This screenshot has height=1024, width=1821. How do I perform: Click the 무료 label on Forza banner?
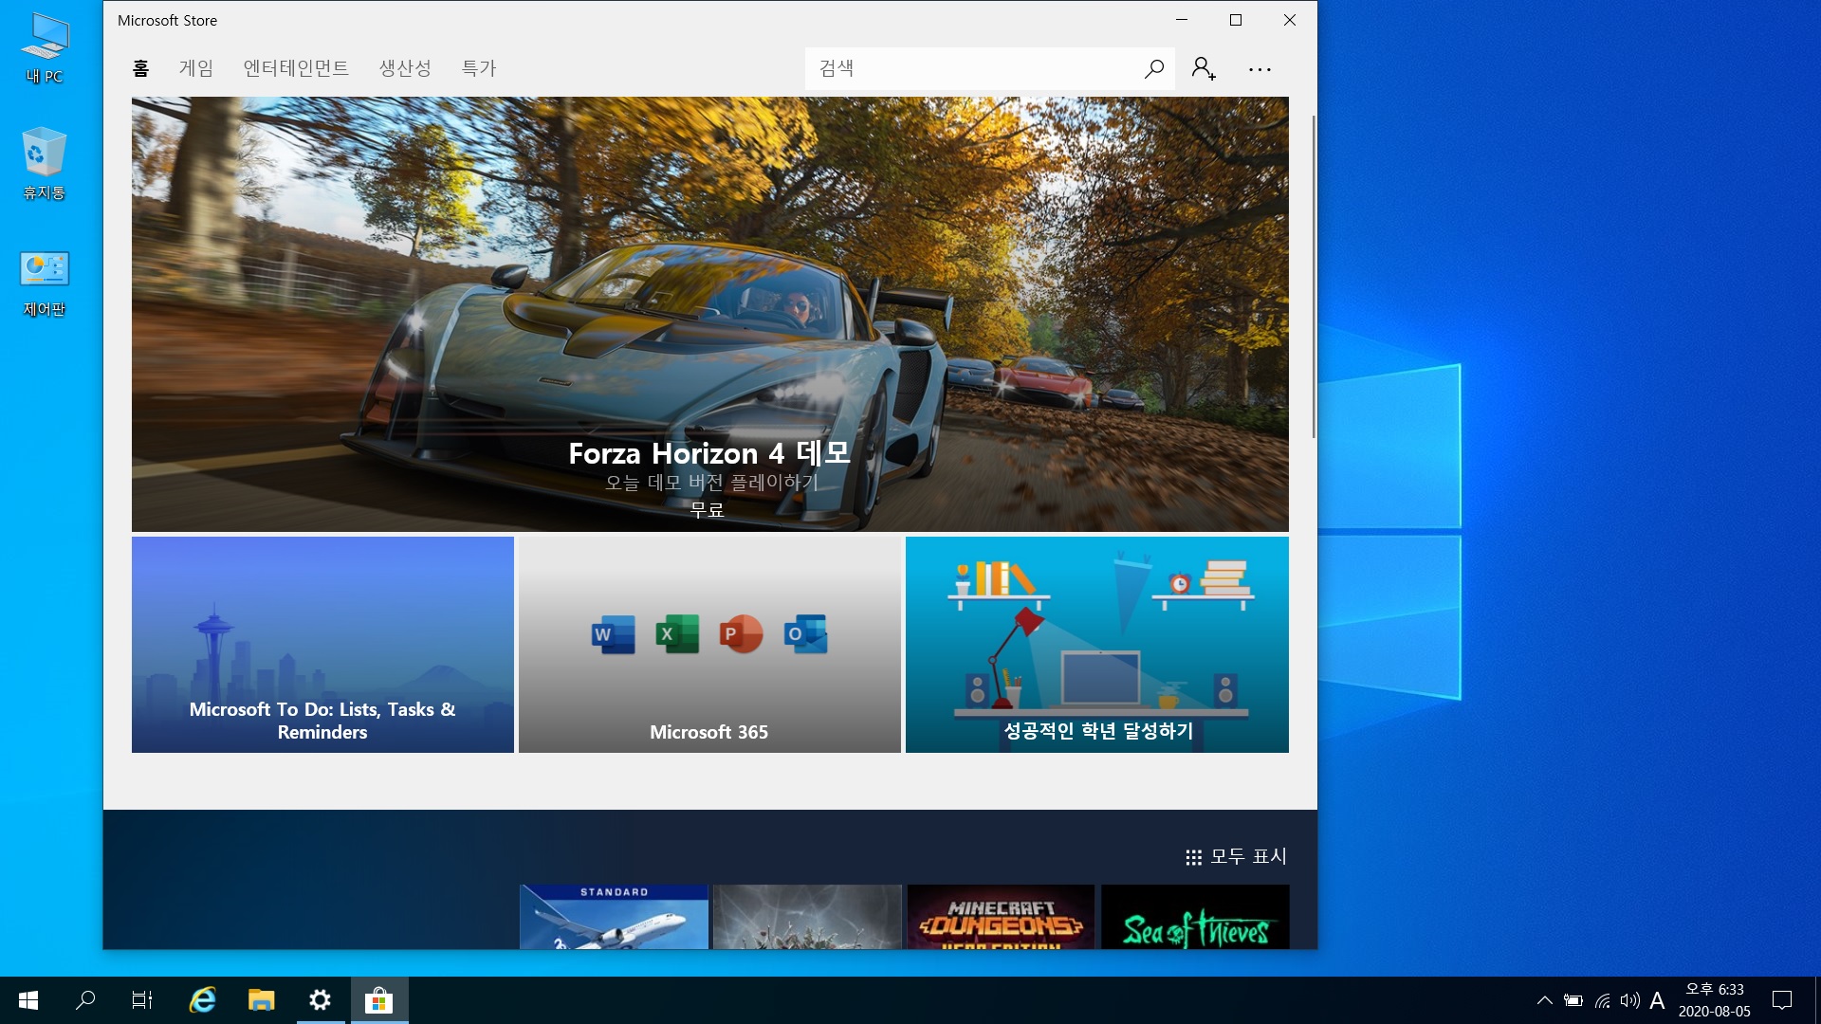click(x=708, y=510)
